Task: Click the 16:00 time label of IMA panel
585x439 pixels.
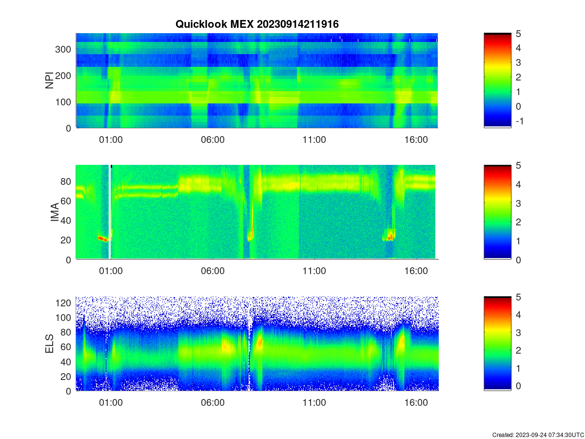Action: (x=416, y=271)
